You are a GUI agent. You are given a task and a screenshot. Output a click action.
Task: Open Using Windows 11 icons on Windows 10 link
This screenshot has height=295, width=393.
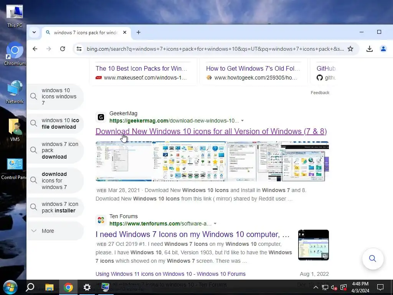point(170,274)
